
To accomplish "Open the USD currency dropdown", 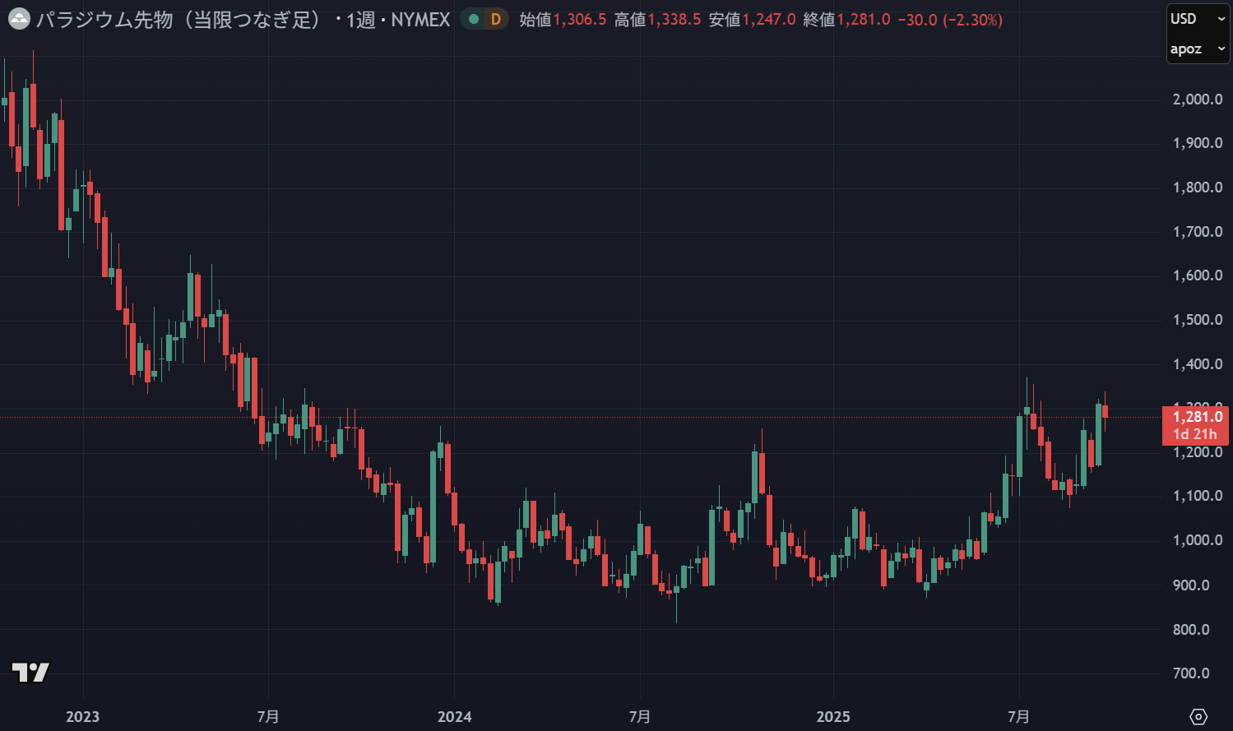I will [1197, 19].
